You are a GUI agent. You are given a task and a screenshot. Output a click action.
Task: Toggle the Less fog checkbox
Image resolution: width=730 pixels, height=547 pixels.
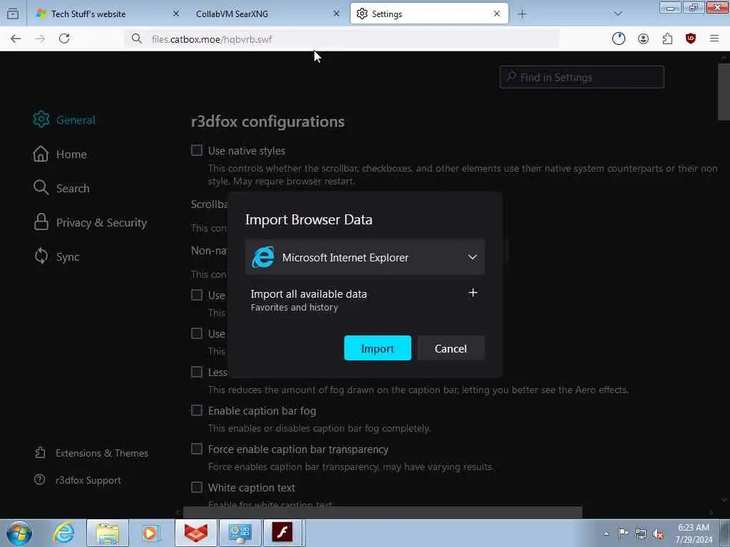point(197,372)
